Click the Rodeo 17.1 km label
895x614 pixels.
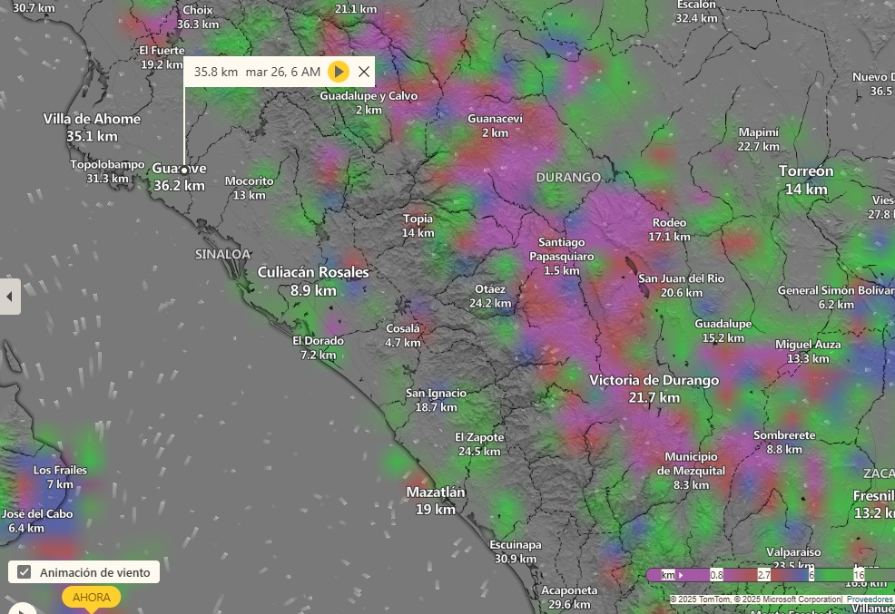pyautogui.click(x=670, y=229)
